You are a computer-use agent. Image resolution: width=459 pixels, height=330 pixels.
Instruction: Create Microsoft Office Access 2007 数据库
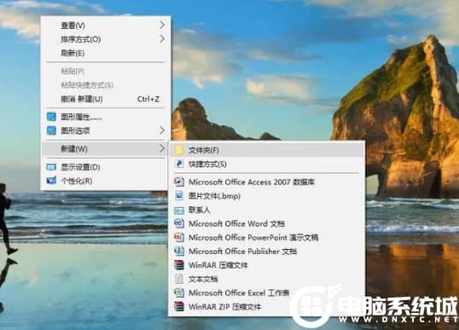[267, 182]
